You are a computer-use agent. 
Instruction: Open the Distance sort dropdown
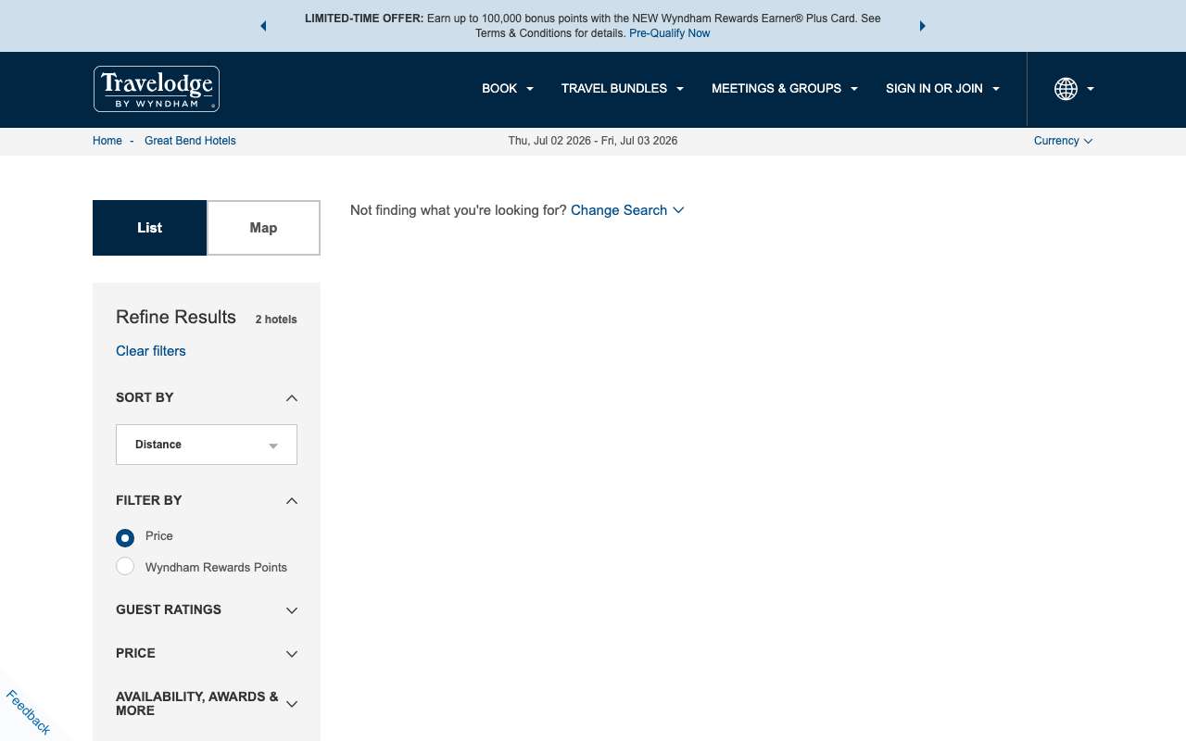pos(207,445)
